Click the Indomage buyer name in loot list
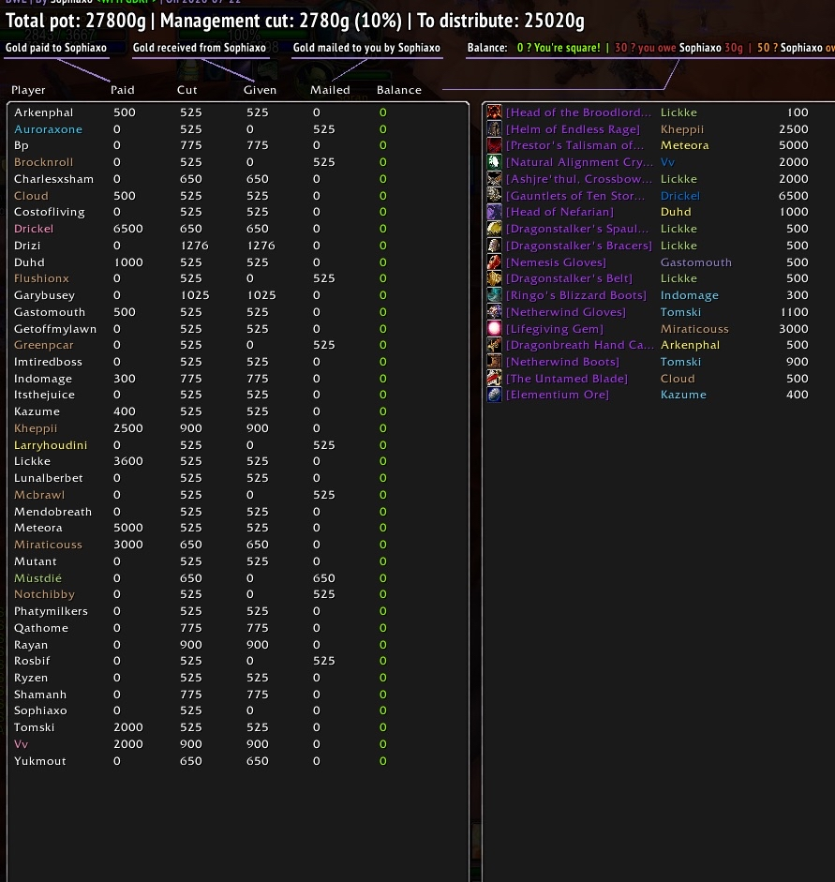The width and height of the screenshot is (835, 882). [x=690, y=295]
